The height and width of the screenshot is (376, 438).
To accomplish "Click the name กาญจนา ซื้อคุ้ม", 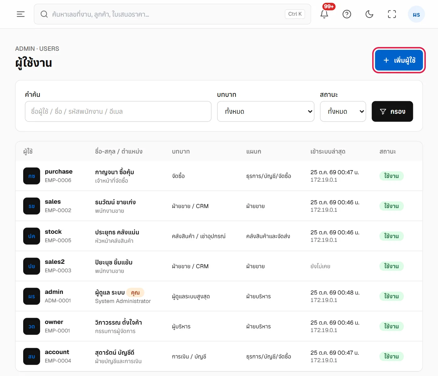I will click(x=115, y=172).
